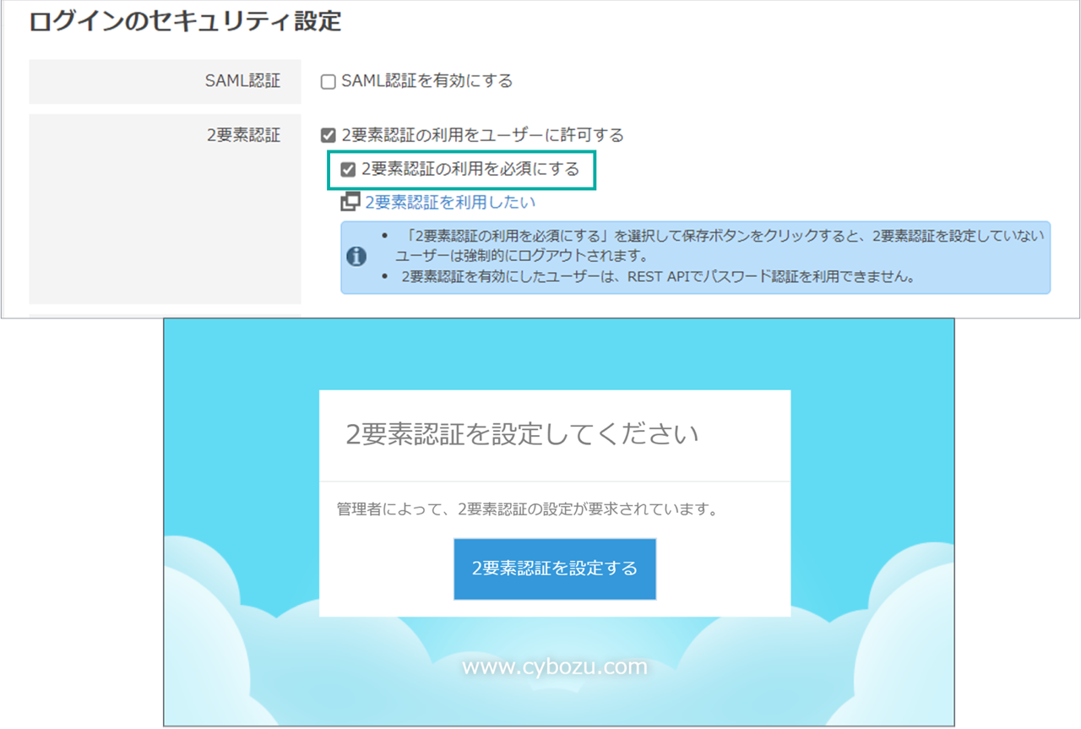Click the ログインのセキュリティ設定 heading
1081x729 pixels.
[186, 22]
